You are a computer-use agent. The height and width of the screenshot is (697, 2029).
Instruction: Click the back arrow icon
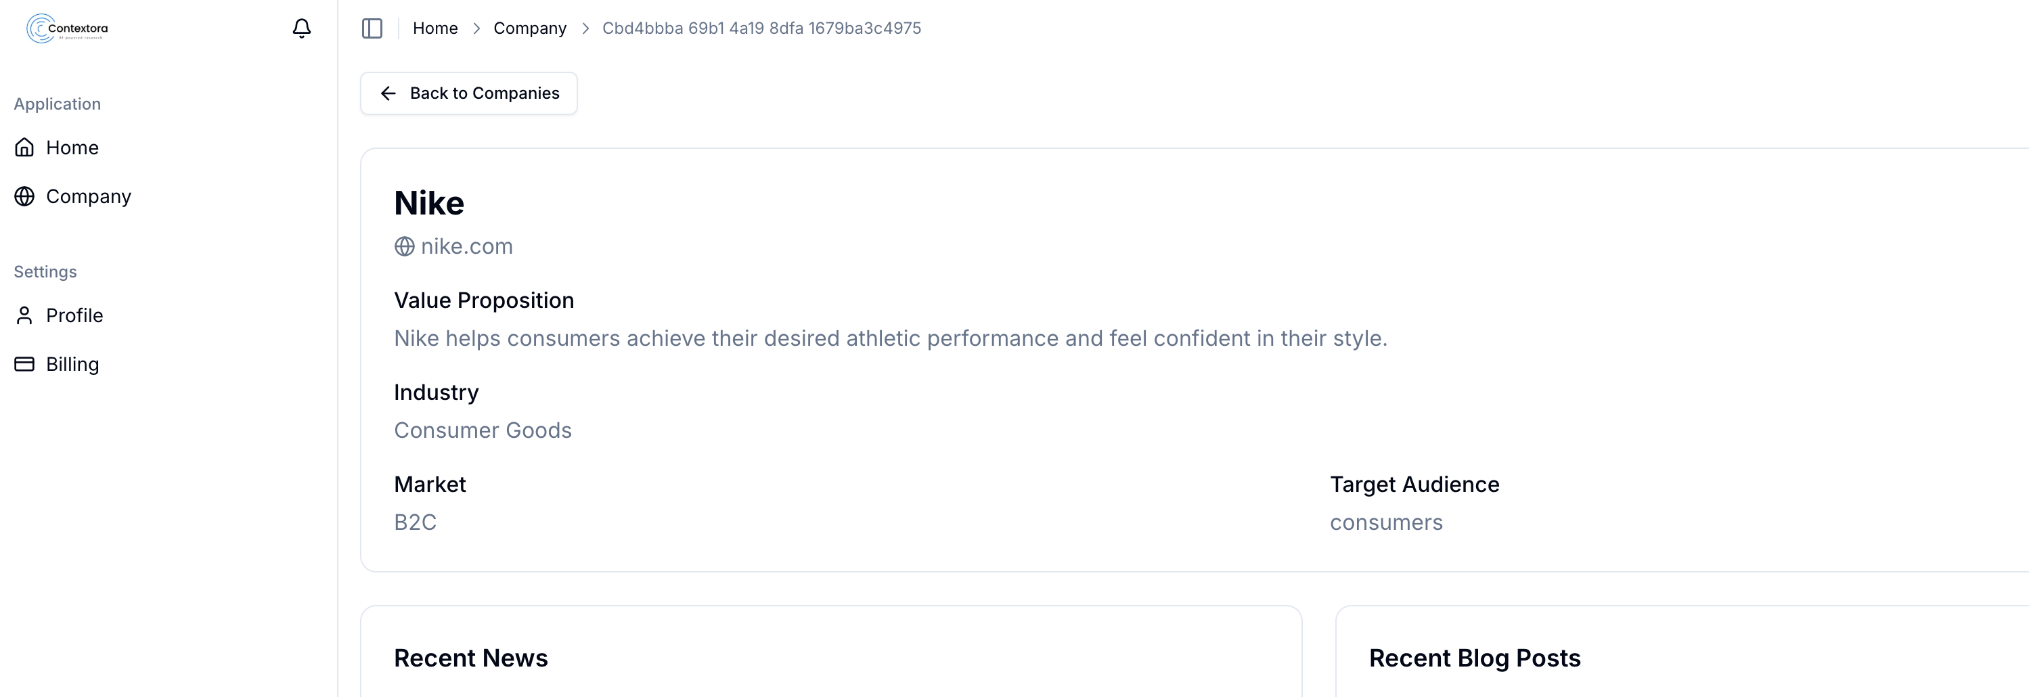[388, 93]
